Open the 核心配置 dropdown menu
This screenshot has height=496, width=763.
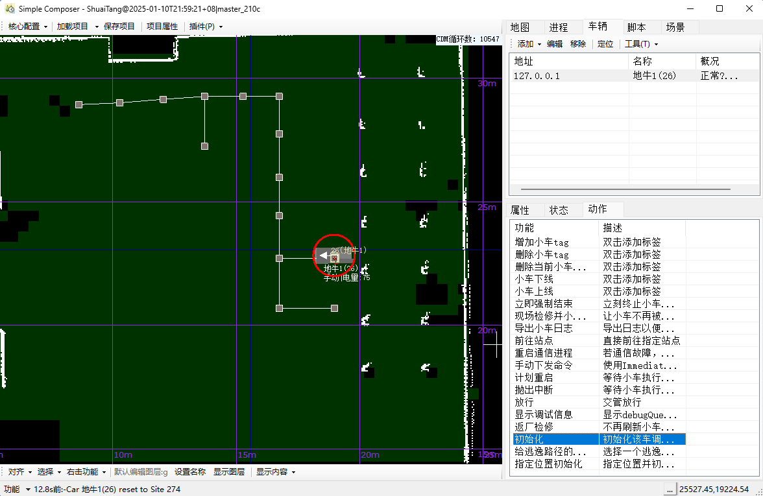[27, 27]
